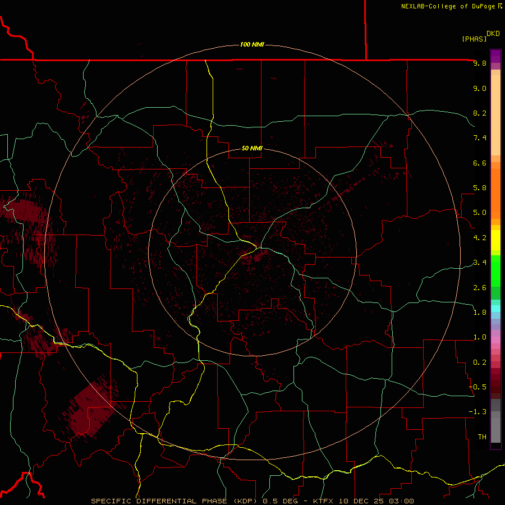Click the -1.3 value on the scale

(x=478, y=412)
